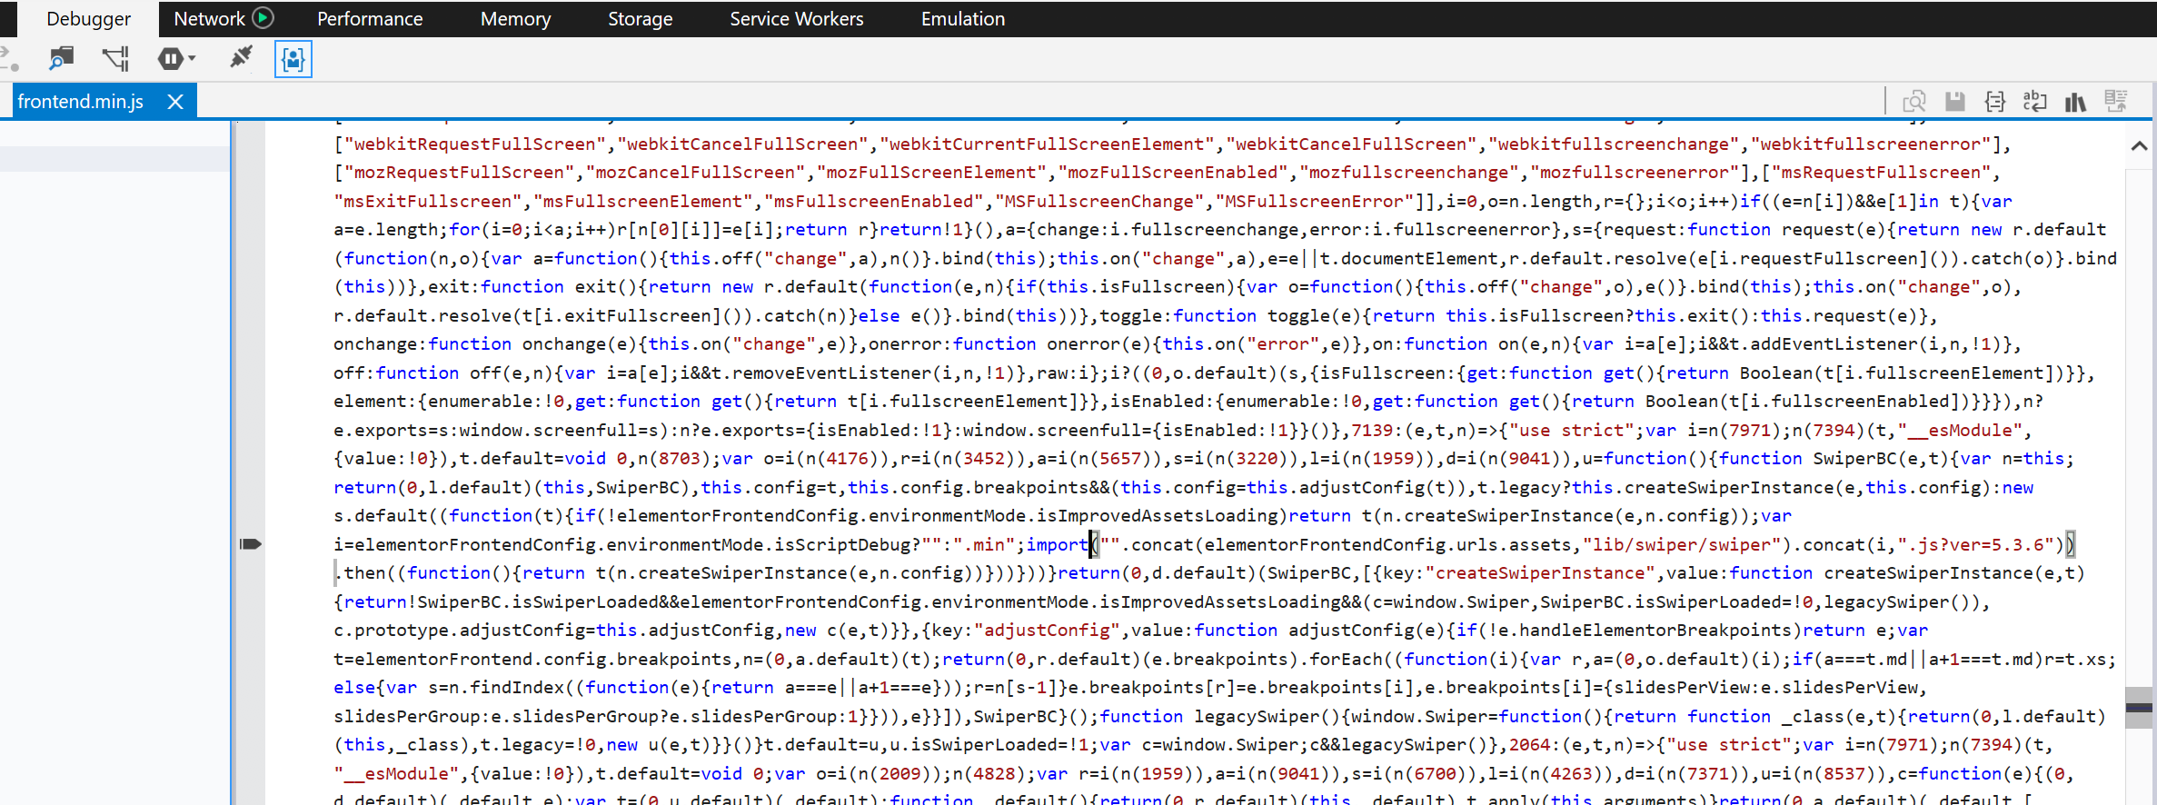Start profiling via Network play icon

tap(263, 17)
